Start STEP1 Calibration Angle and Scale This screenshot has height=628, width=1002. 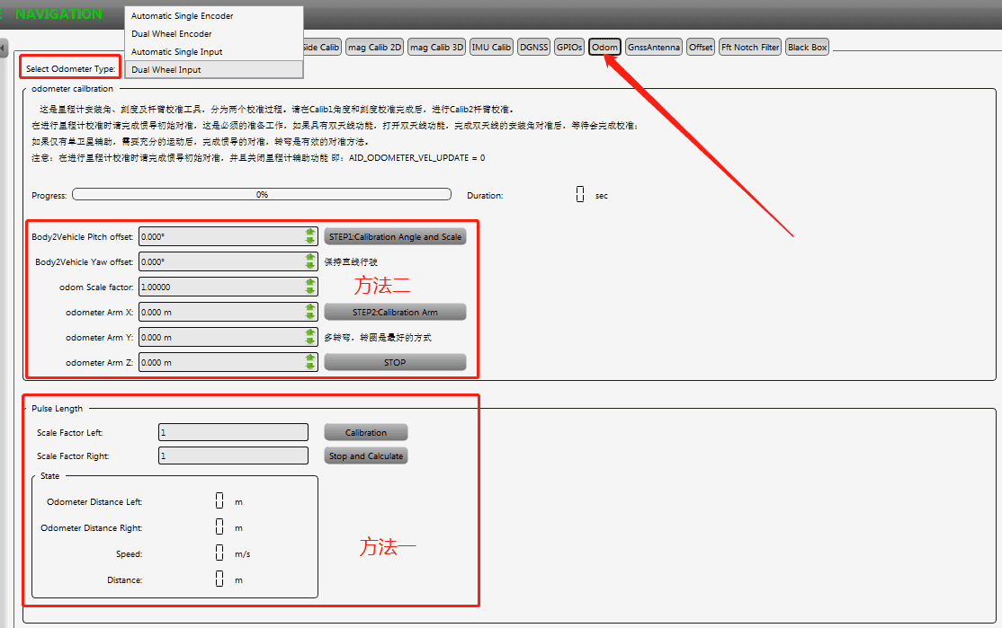395,237
